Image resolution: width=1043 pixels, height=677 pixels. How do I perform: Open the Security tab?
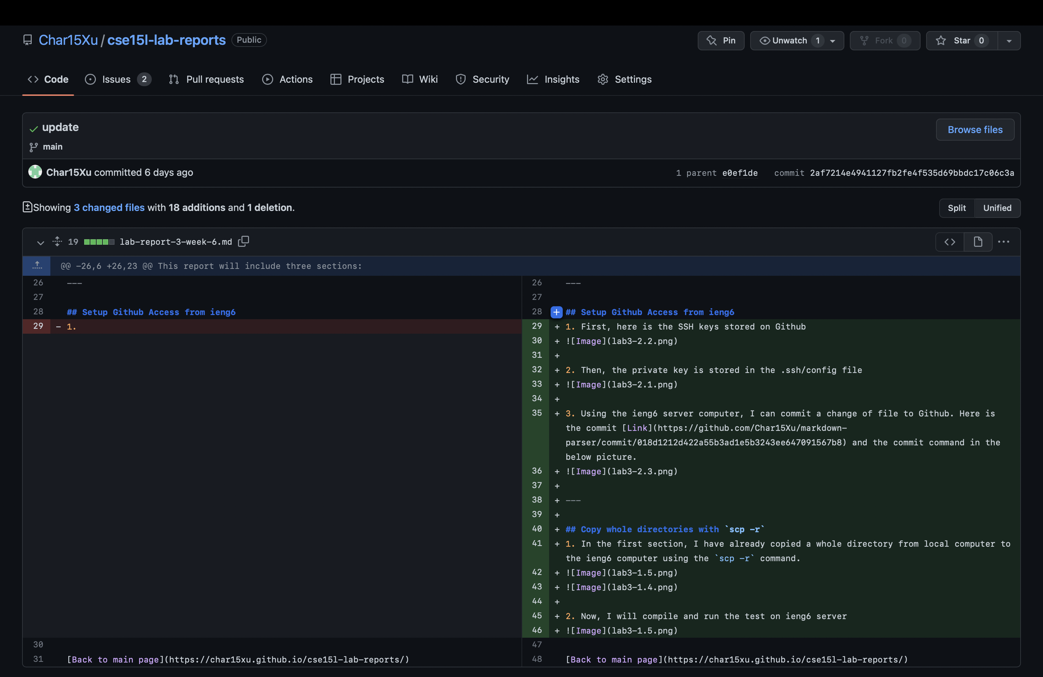pos(482,79)
